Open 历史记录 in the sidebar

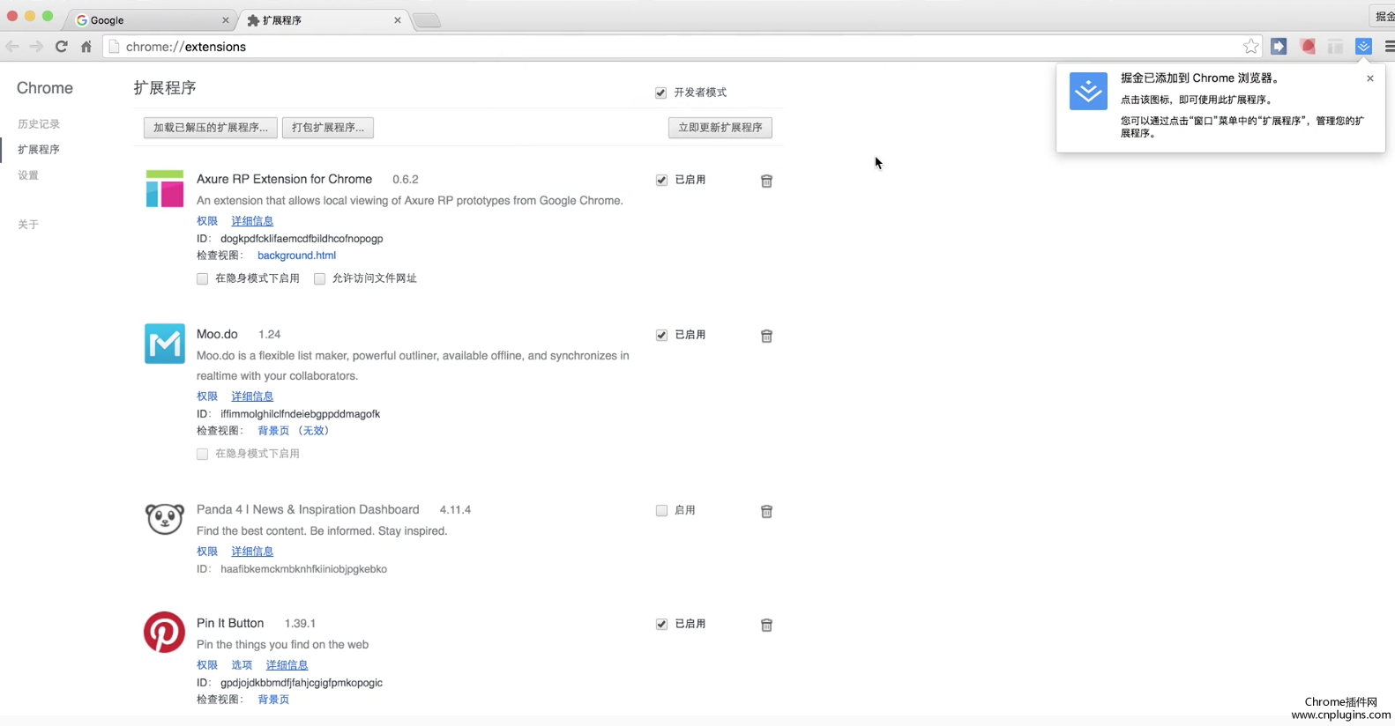pos(39,124)
